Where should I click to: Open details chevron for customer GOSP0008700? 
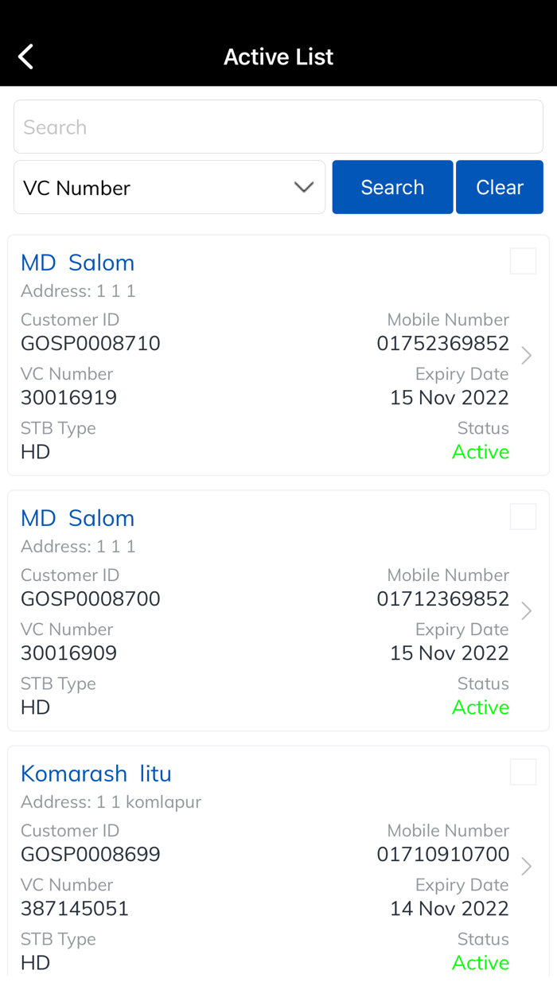[526, 610]
